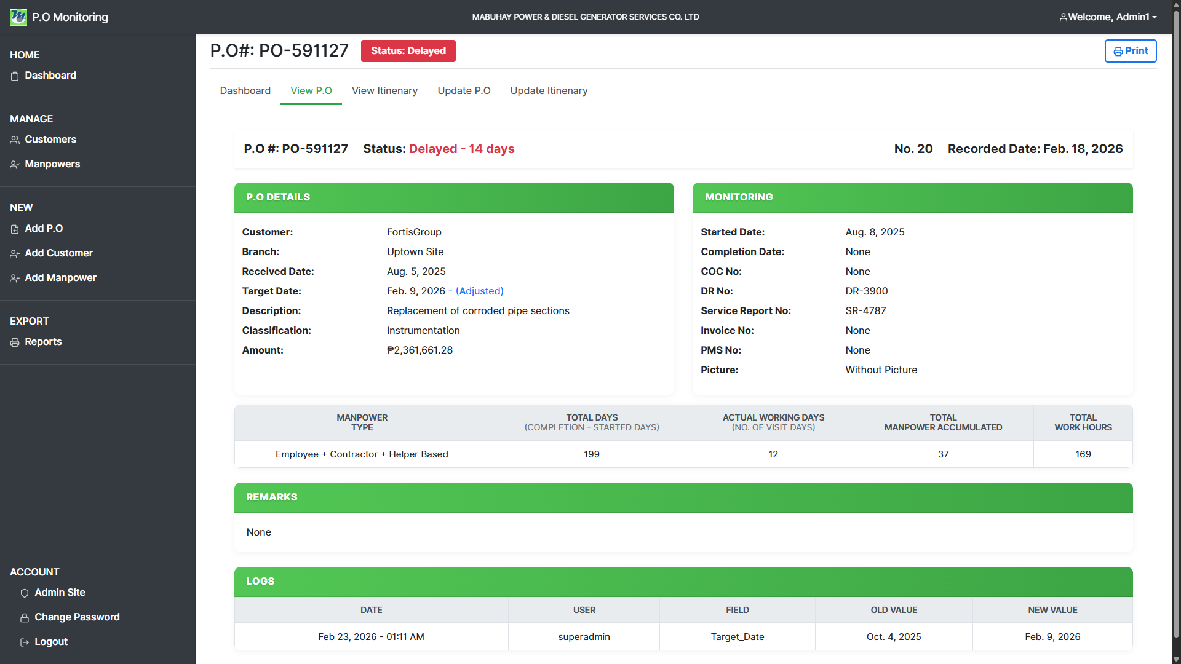This screenshot has height=664, width=1181.
Task: Open the Welcome, Admin1 dropdown menu
Action: (x=1108, y=17)
